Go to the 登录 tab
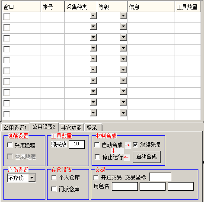The height and width of the screenshot is (202, 204). [x=93, y=128]
